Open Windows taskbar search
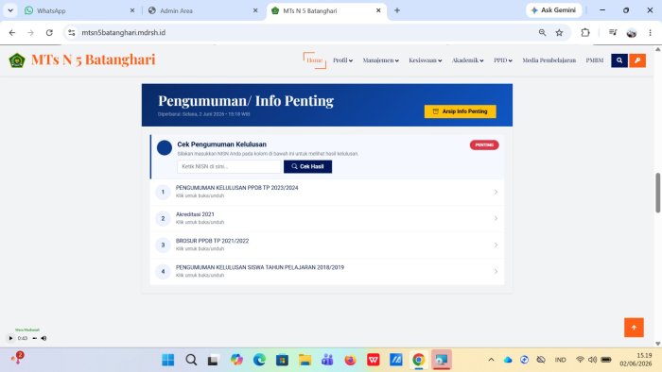This screenshot has width=662, height=372. tap(191, 360)
